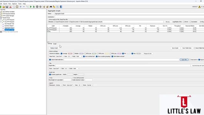204x115 pixels.
Task: Clear all results with the double broom icon
Action: [47, 7]
